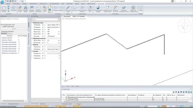Viewport: 193px width, 108px height.
Task: Select the Проложить трассу tool
Action: pos(68,9)
